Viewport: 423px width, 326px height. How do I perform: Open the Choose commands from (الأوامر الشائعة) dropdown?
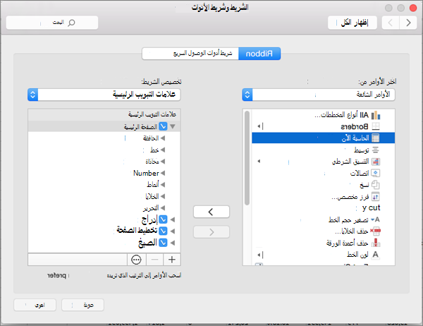point(319,95)
